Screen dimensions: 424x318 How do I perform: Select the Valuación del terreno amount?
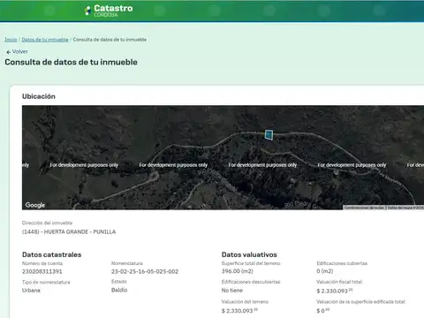tap(239, 311)
